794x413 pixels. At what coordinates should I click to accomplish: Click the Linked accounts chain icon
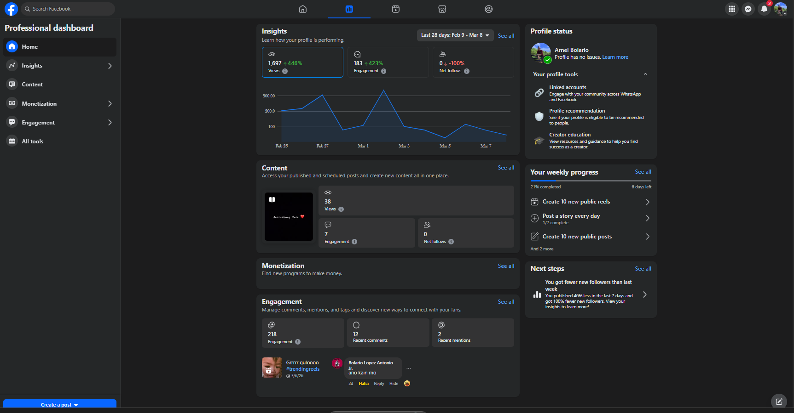click(x=539, y=93)
